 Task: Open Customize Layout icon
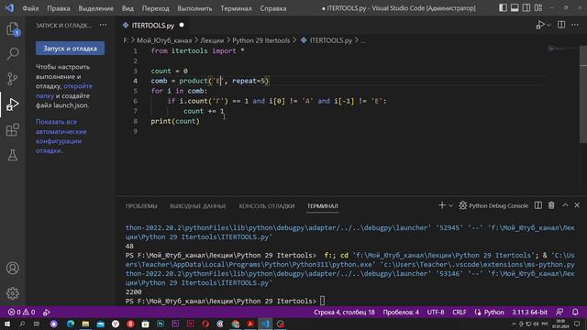tap(538, 8)
